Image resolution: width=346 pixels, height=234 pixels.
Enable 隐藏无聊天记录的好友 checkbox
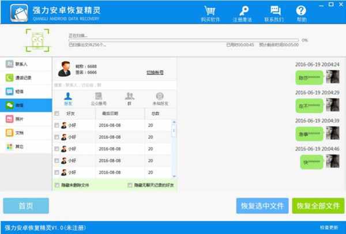130,185
